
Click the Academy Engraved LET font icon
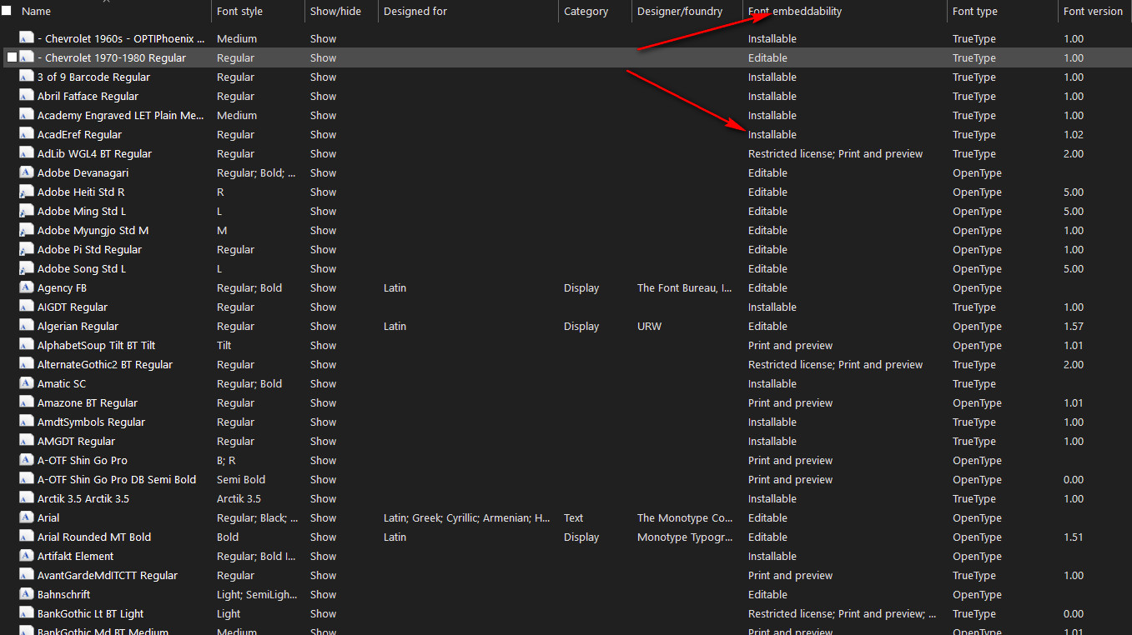[27, 115]
